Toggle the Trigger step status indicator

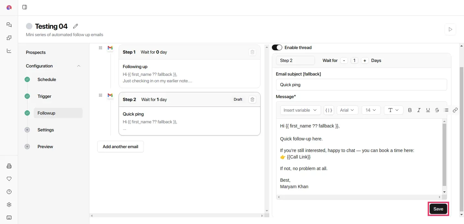tap(27, 96)
